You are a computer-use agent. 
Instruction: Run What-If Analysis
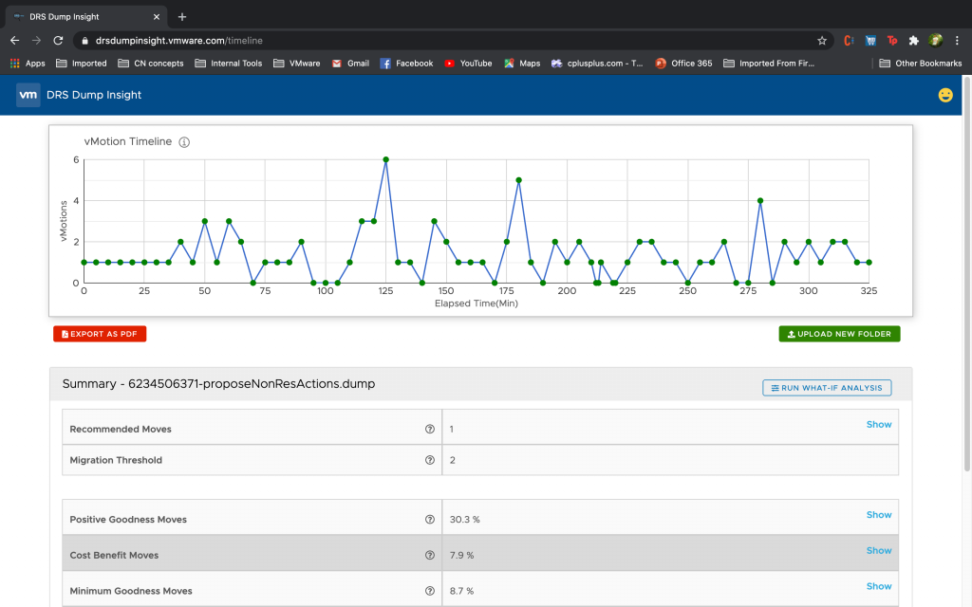point(827,388)
